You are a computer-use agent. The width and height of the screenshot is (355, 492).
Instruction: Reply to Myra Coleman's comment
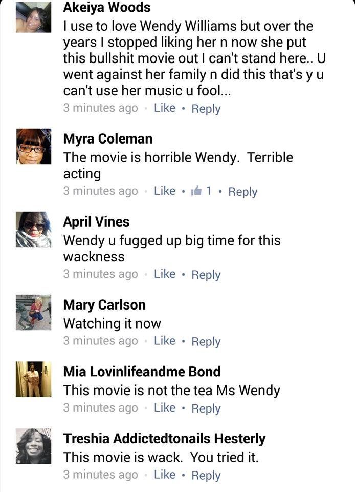242,192
